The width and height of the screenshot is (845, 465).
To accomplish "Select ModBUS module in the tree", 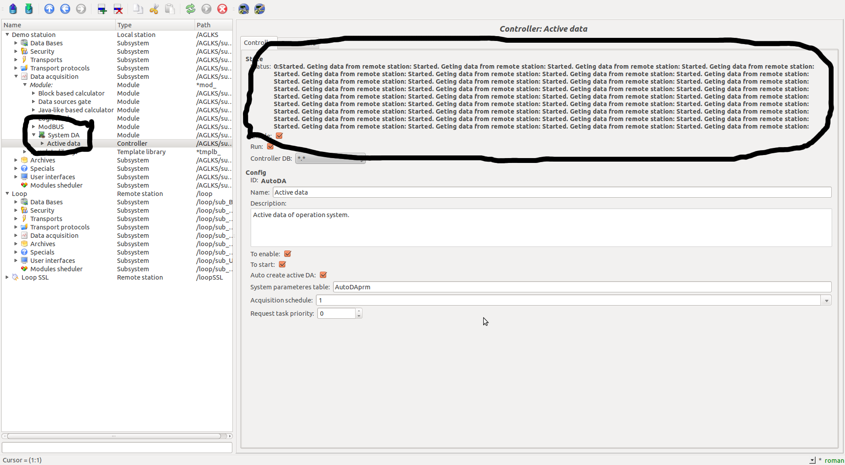I will (x=51, y=127).
